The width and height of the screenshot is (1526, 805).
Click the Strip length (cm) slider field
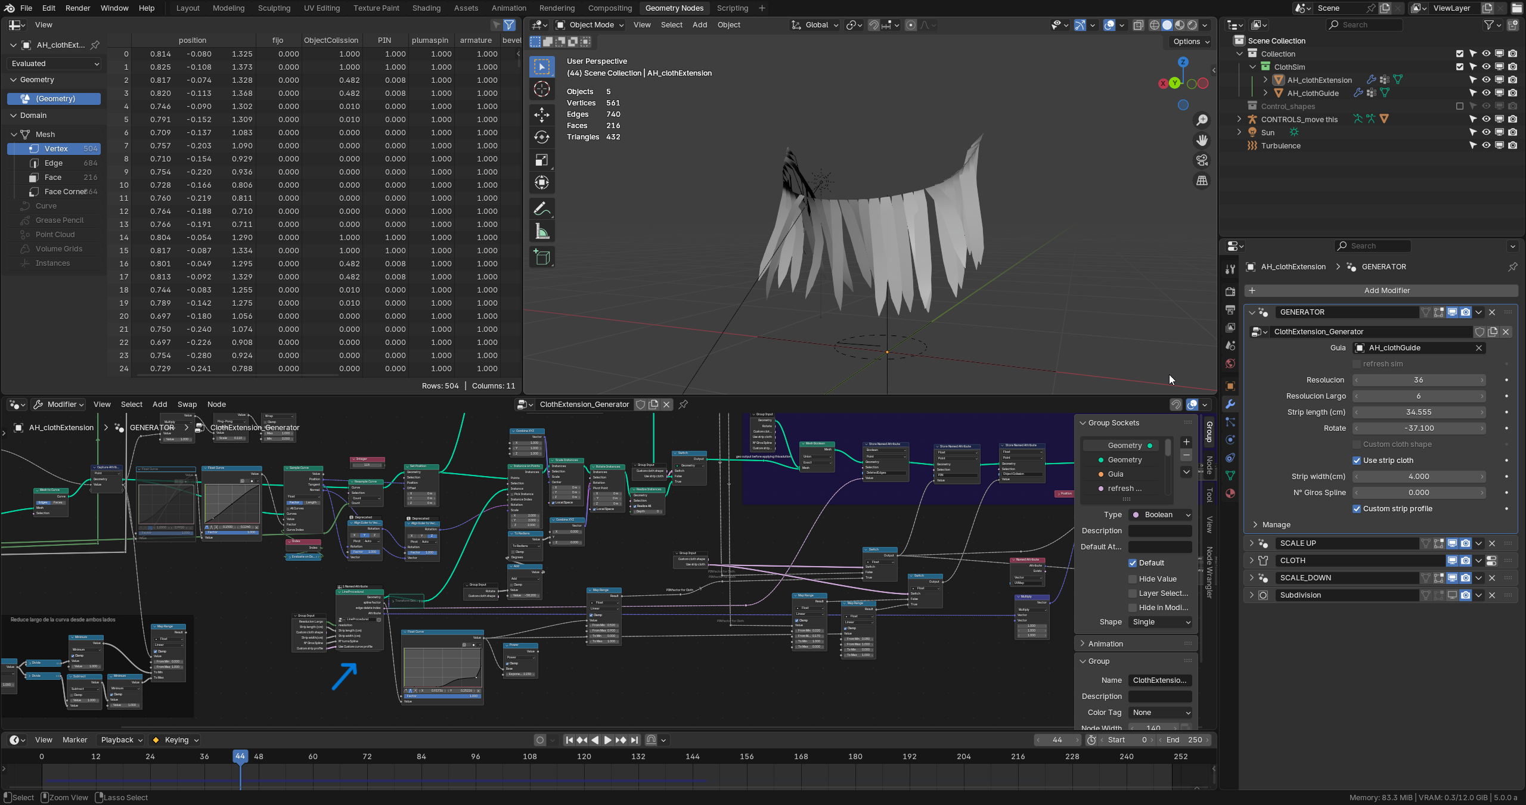pos(1419,412)
